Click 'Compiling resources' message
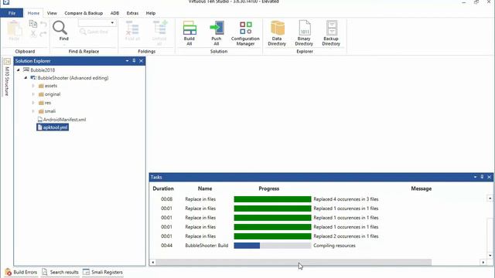The height and width of the screenshot is (278, 495). 334,246
